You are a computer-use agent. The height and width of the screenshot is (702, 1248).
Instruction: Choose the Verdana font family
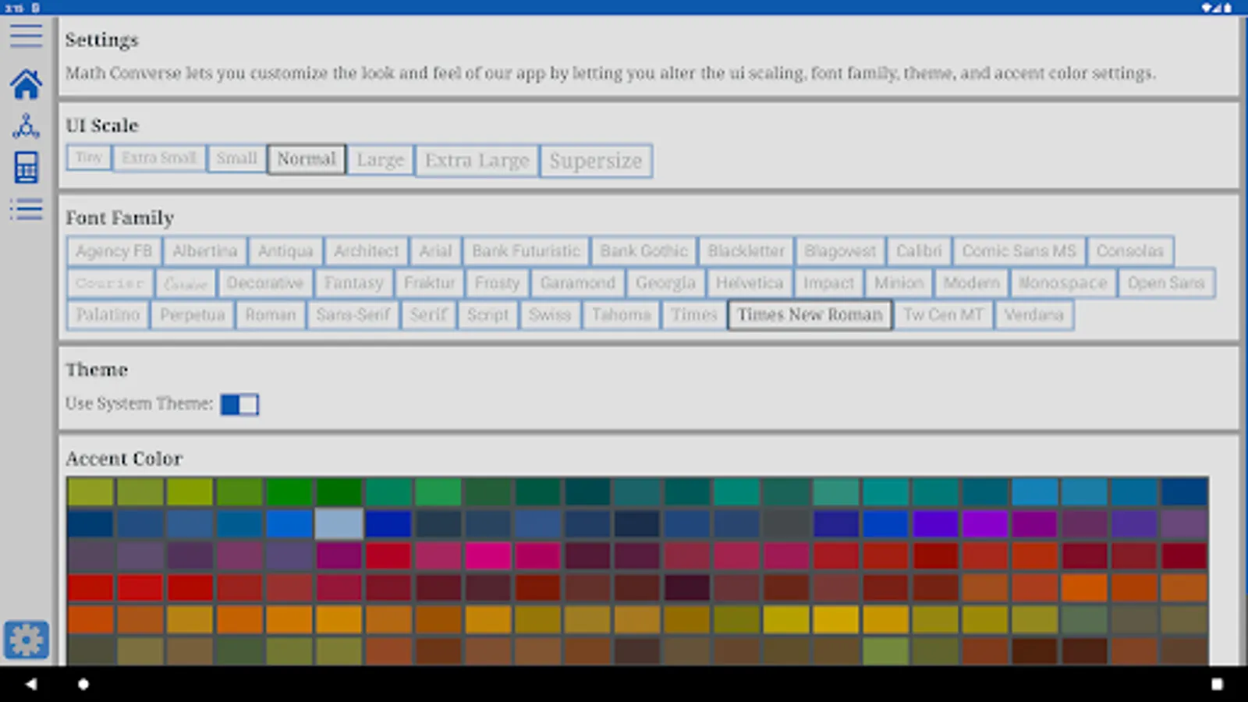[x=1034, y=315]
